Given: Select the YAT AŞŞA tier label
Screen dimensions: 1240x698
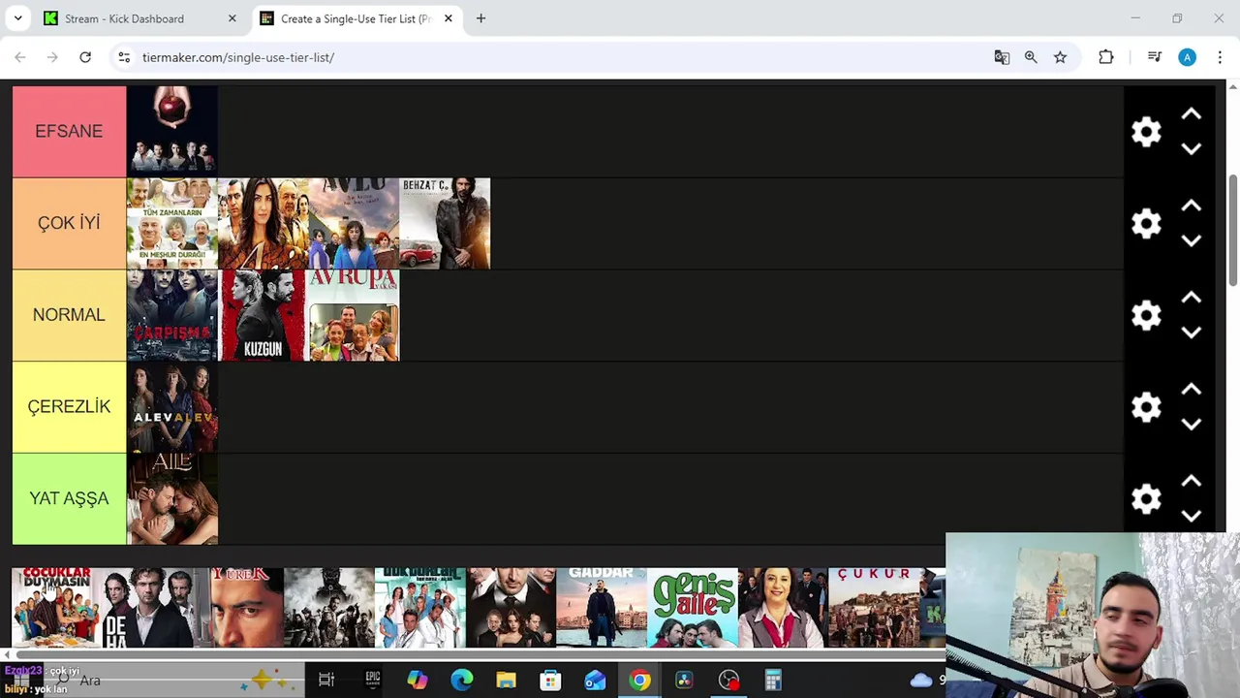Looking at the screenshot, I should tap(69, 498).
